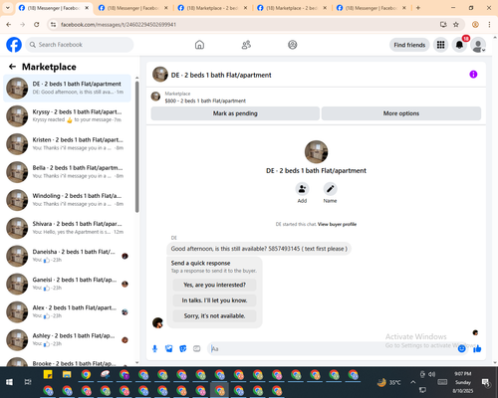Send quick reply 'In talks. I'll let you know.'
Screen dimensions: 498x398
pos(214,300)
